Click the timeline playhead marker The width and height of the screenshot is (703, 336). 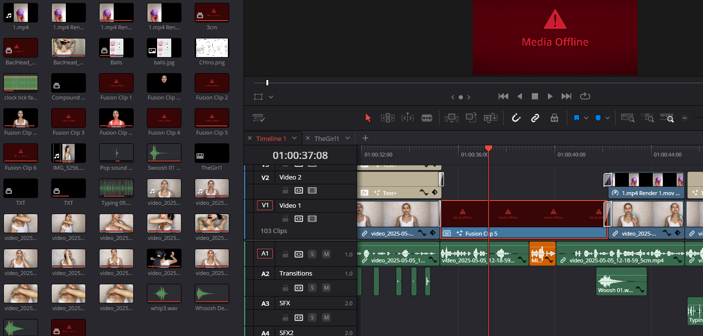(x=488, y=148)
